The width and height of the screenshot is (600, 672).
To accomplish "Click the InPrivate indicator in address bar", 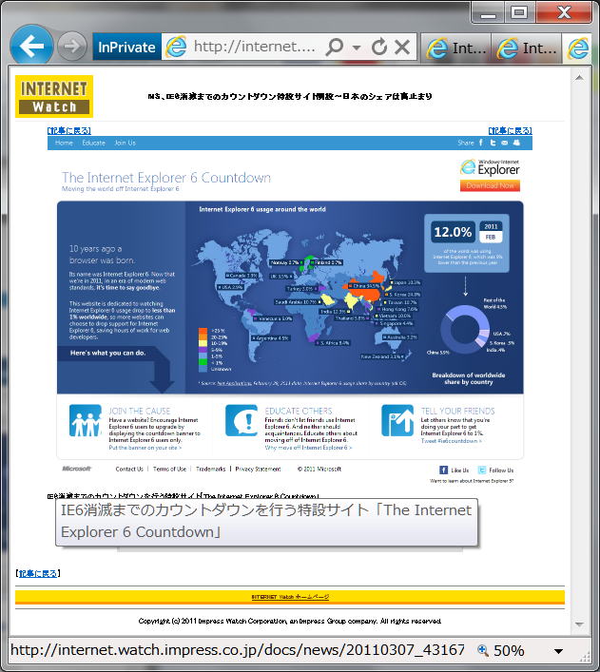I will tap(126, 47).
